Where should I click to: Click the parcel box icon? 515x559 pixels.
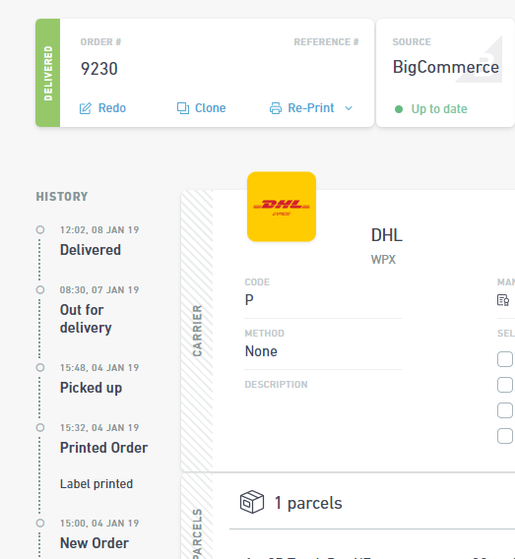click(252, 502)
